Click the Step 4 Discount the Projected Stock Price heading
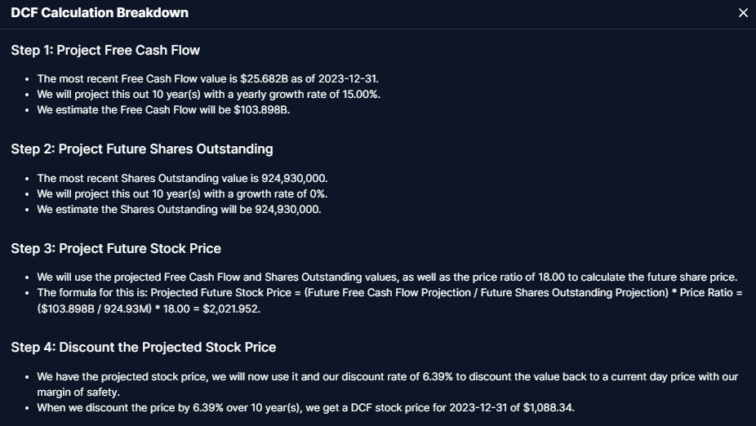Image resolution: width=756 pixels, height=426 pixels. (x=144, y=348)
